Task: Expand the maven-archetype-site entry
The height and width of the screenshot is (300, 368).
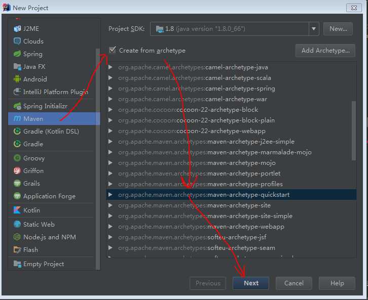Action: coord(111,205)
